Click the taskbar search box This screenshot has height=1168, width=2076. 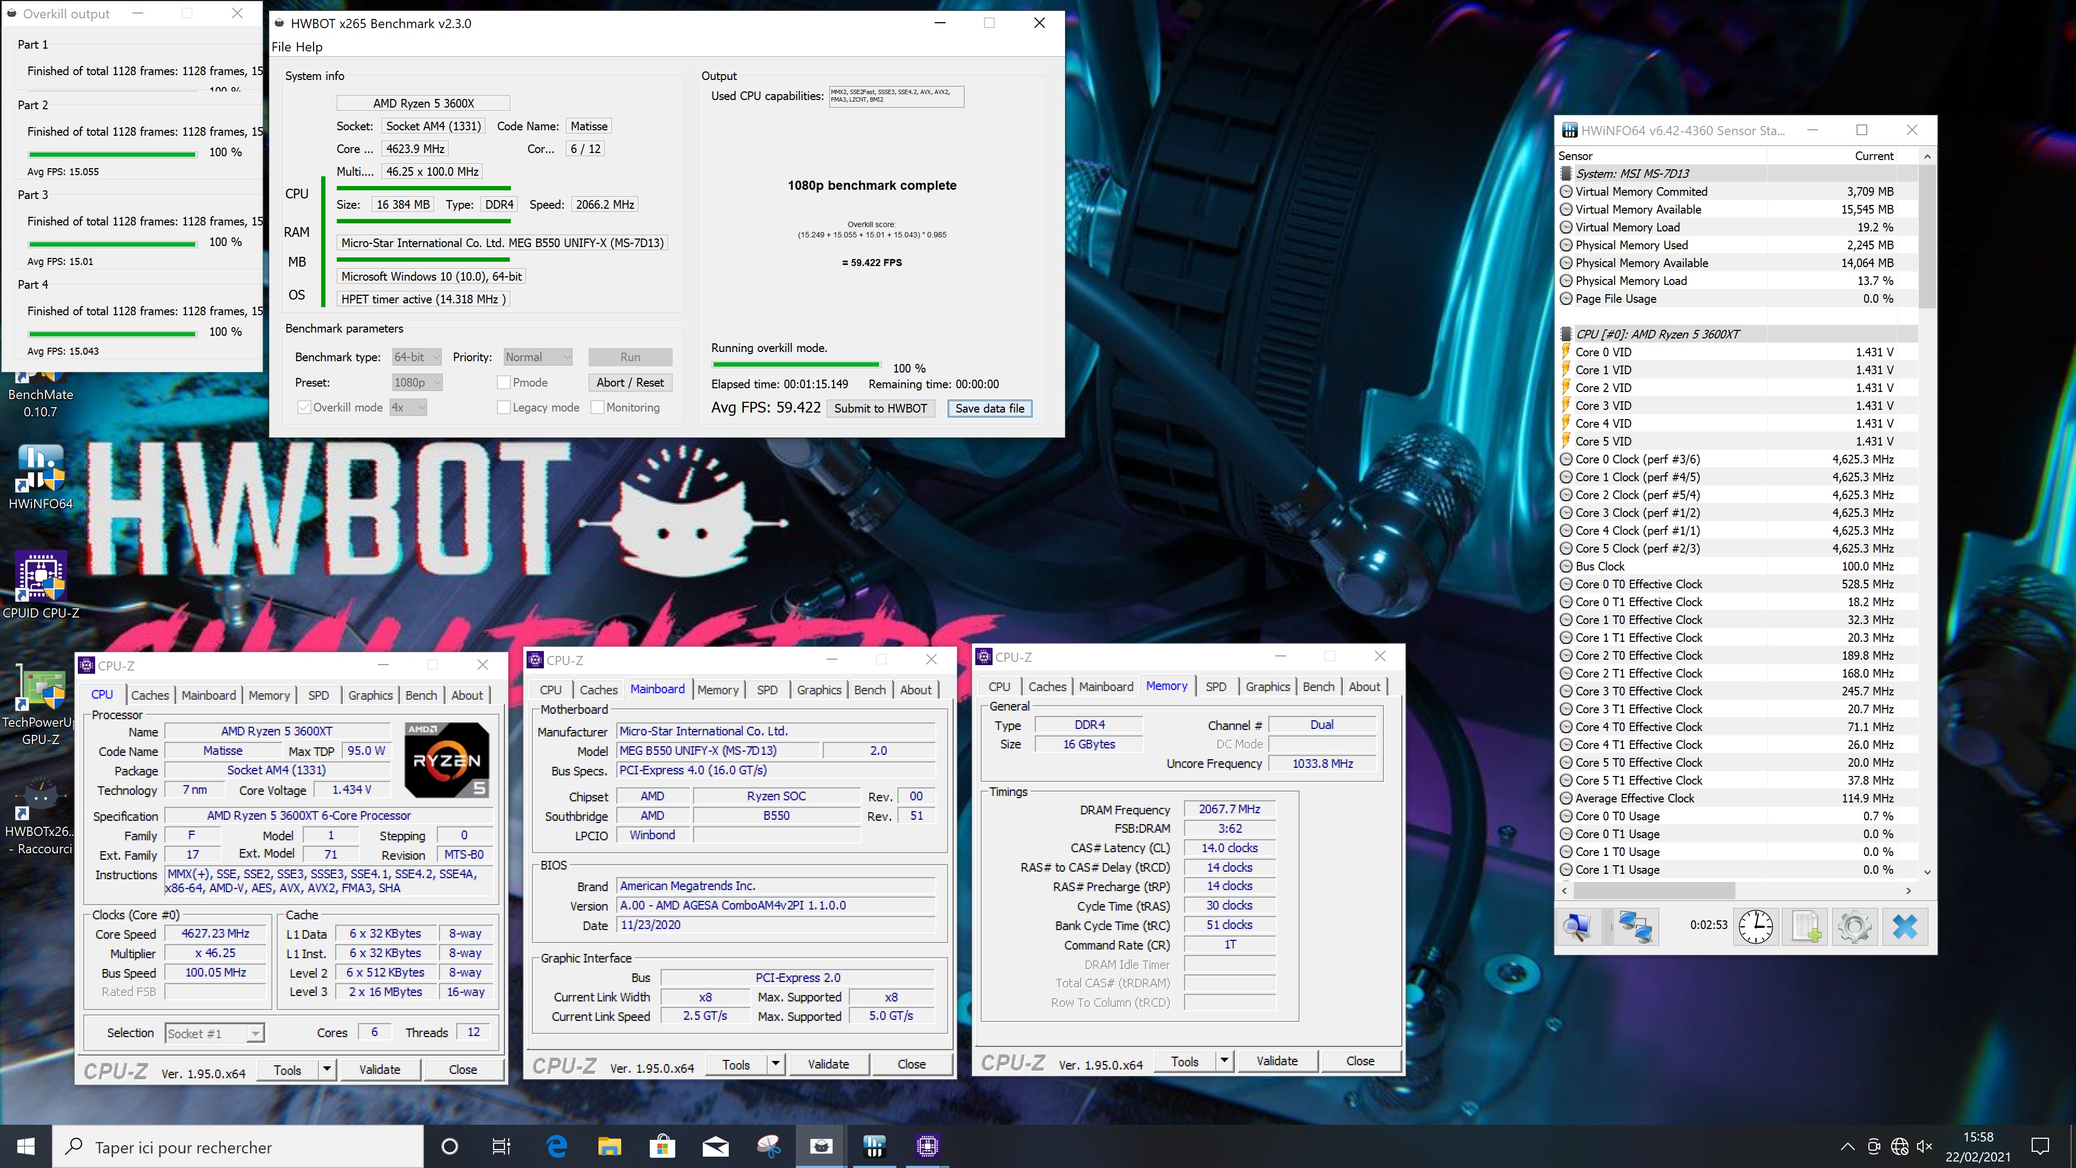(x=238, y=1146)
